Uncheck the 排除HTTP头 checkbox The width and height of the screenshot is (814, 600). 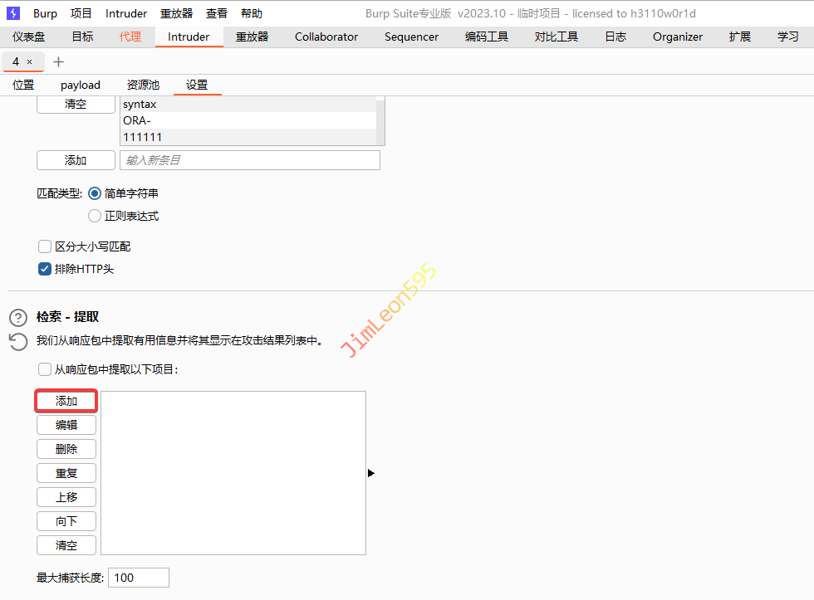pos(45,269)
